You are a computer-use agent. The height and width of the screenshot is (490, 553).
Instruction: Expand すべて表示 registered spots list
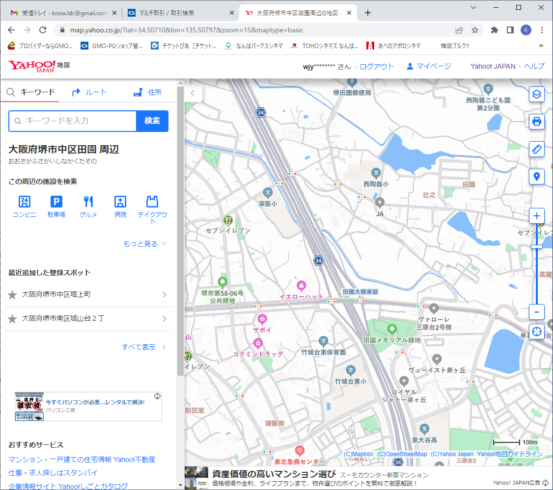point(143,347)
